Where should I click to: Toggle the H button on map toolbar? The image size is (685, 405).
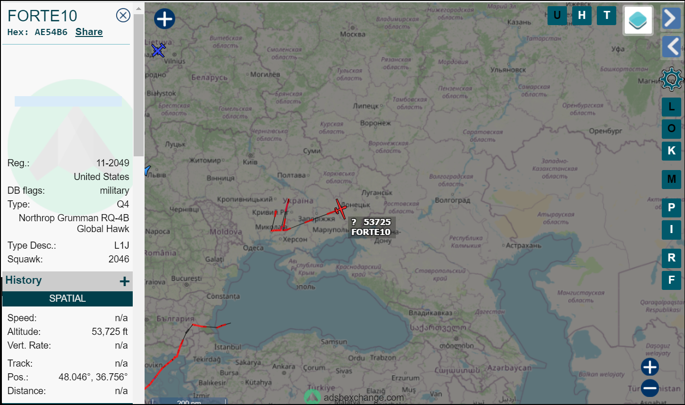(x=582, y=16)
